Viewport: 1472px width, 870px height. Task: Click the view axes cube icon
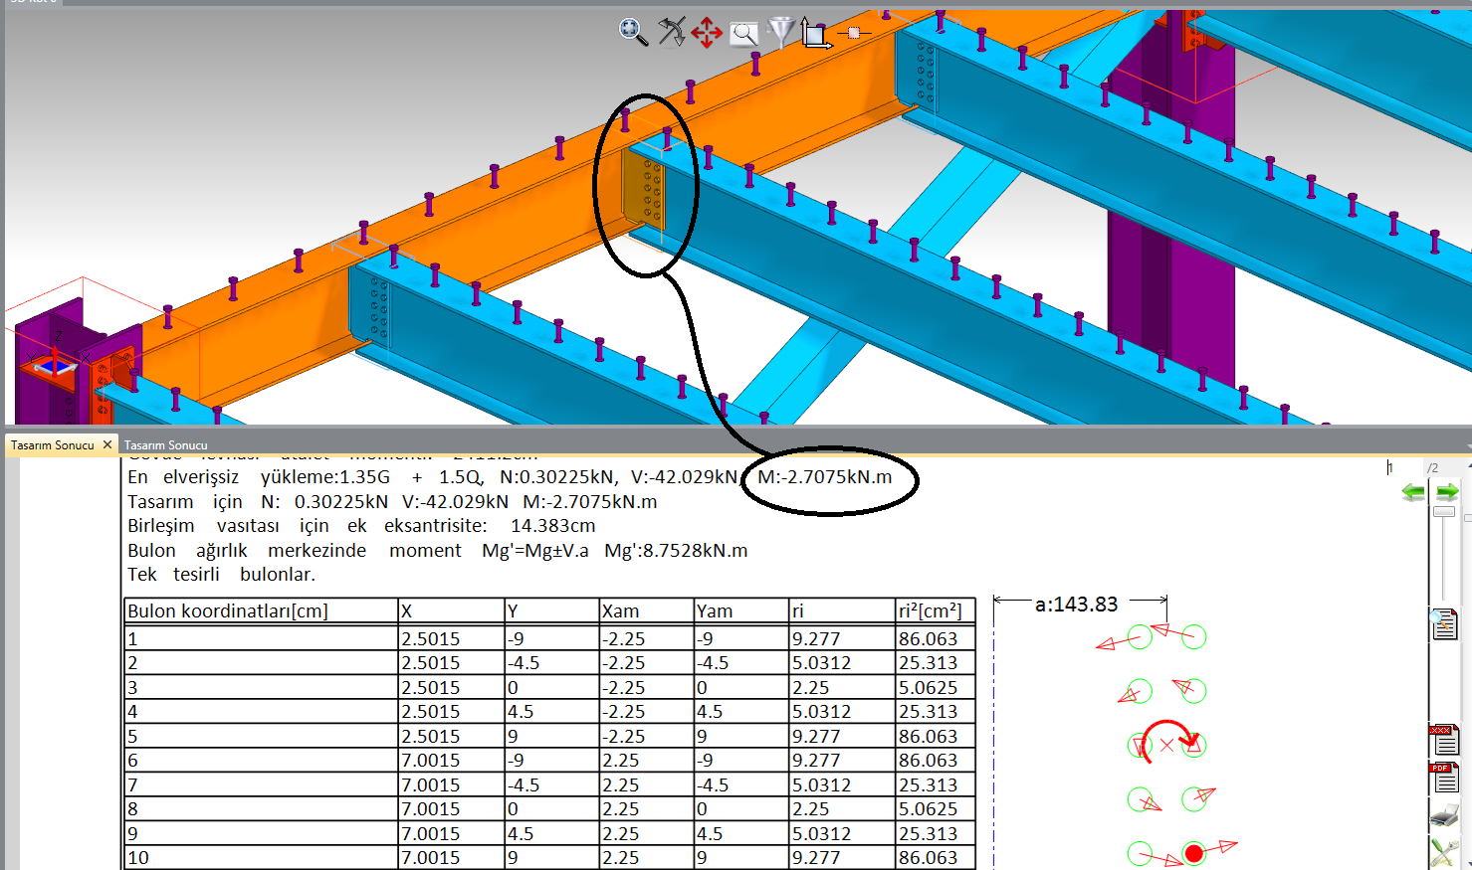[x=815, y=34]
